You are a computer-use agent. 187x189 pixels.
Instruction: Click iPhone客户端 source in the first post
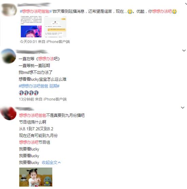point(58,42)
